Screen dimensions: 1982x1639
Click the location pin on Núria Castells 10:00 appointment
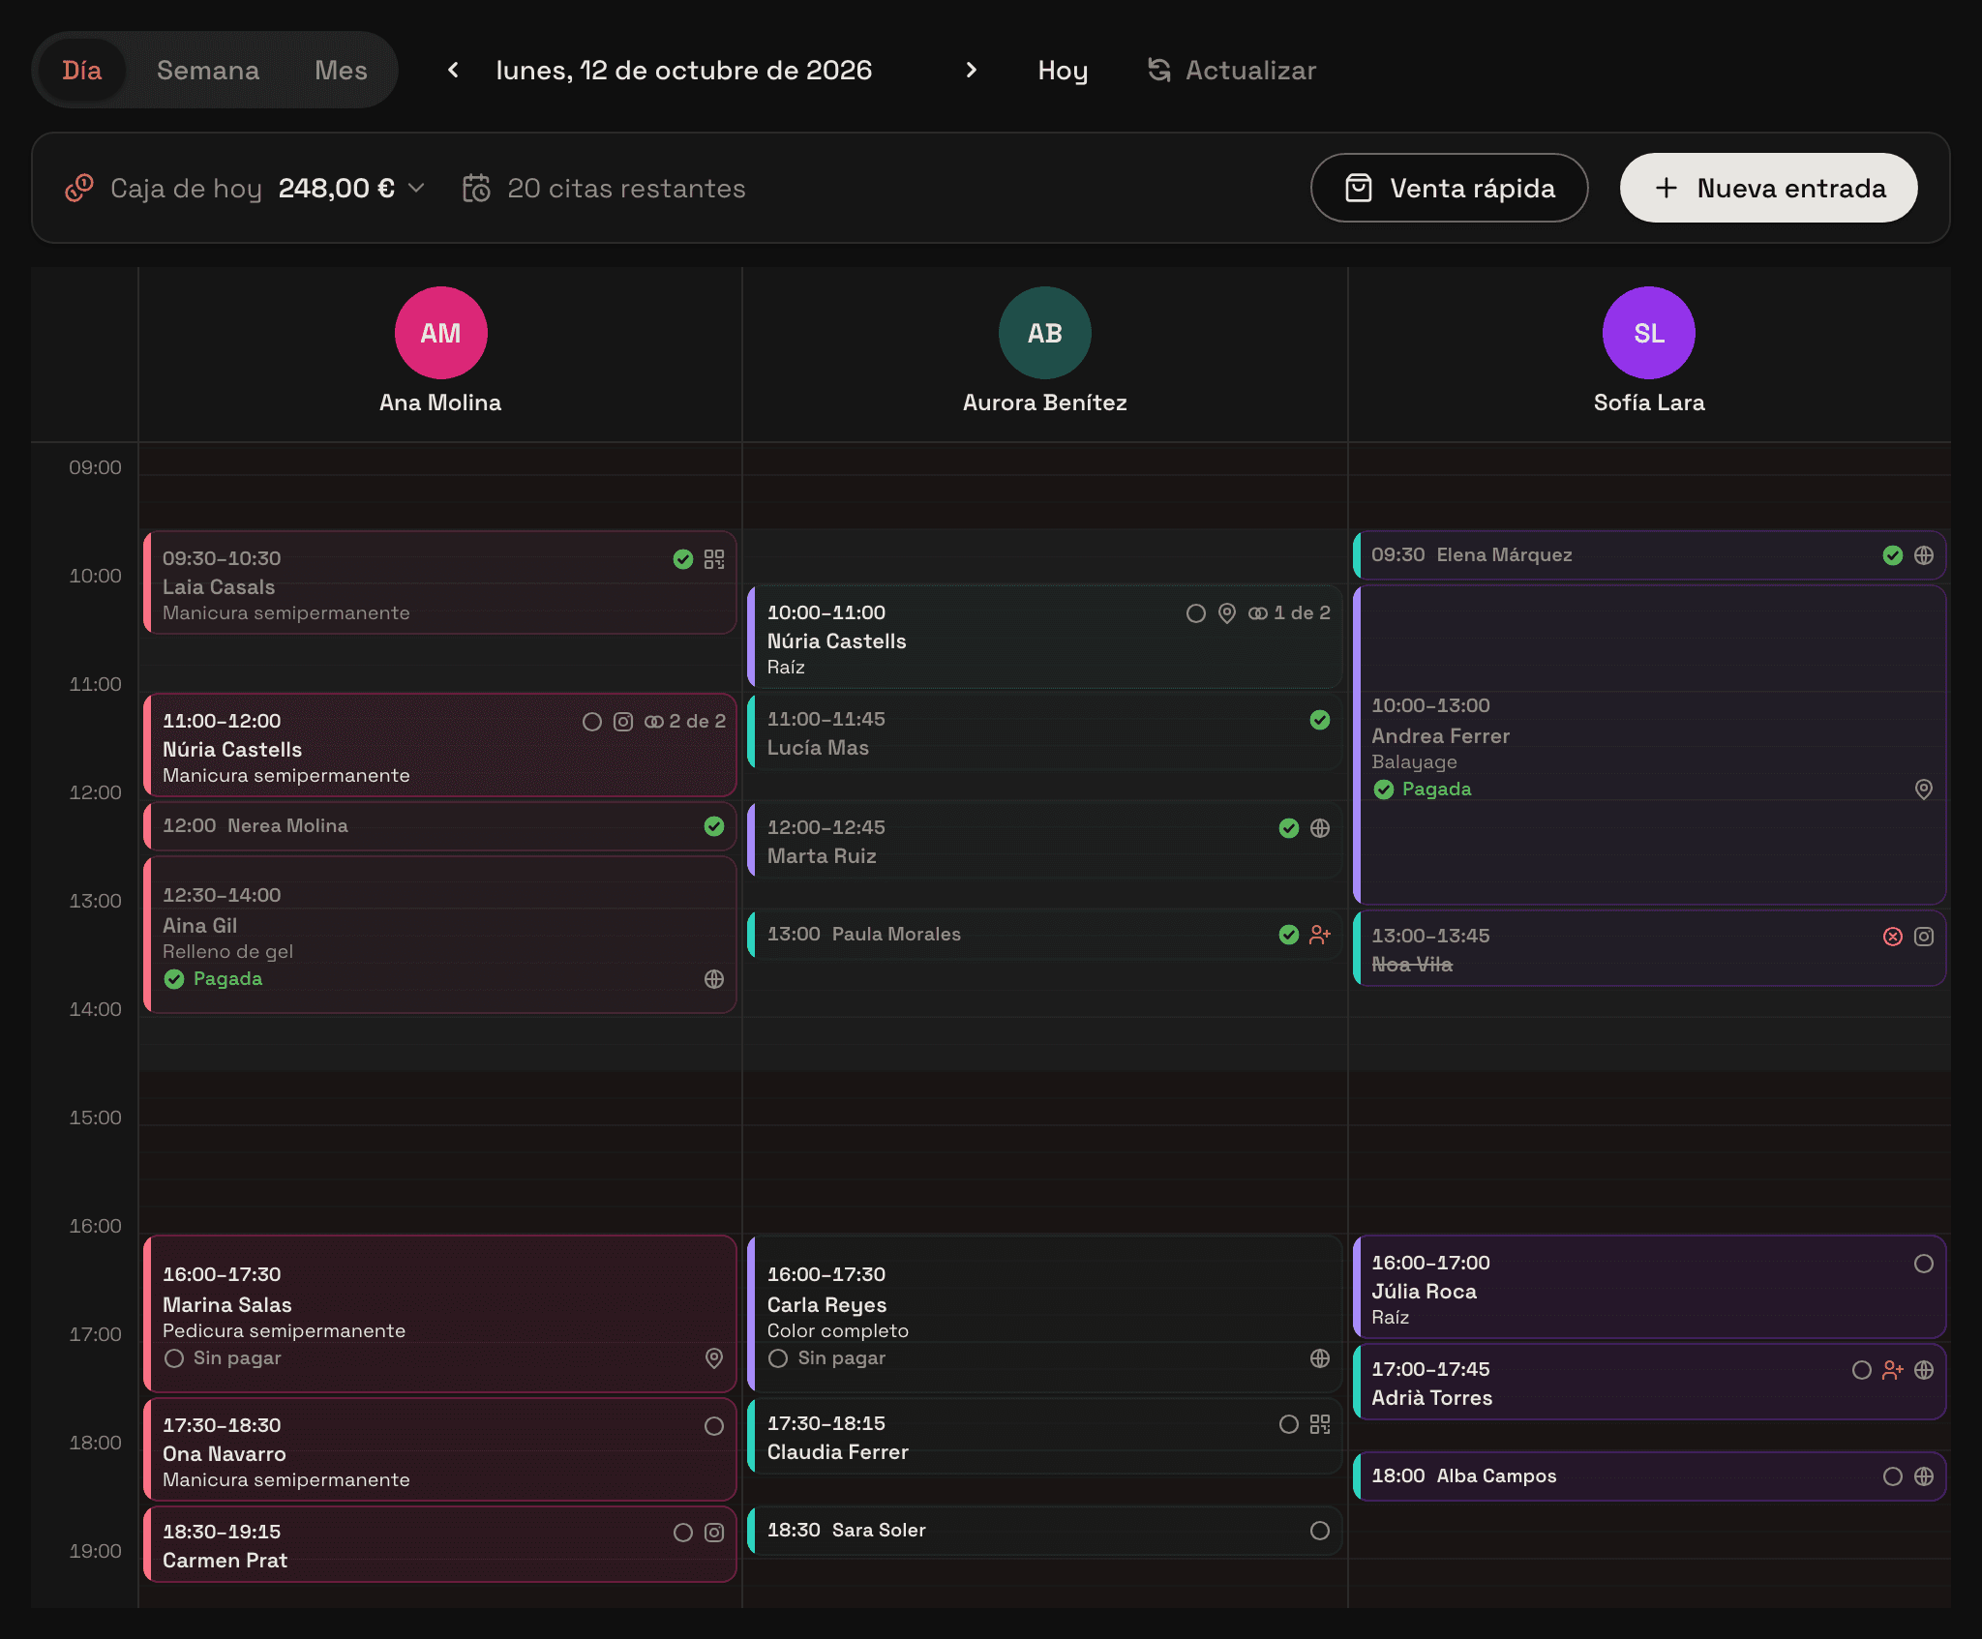pyautogui.click(x=1227, y=613)
